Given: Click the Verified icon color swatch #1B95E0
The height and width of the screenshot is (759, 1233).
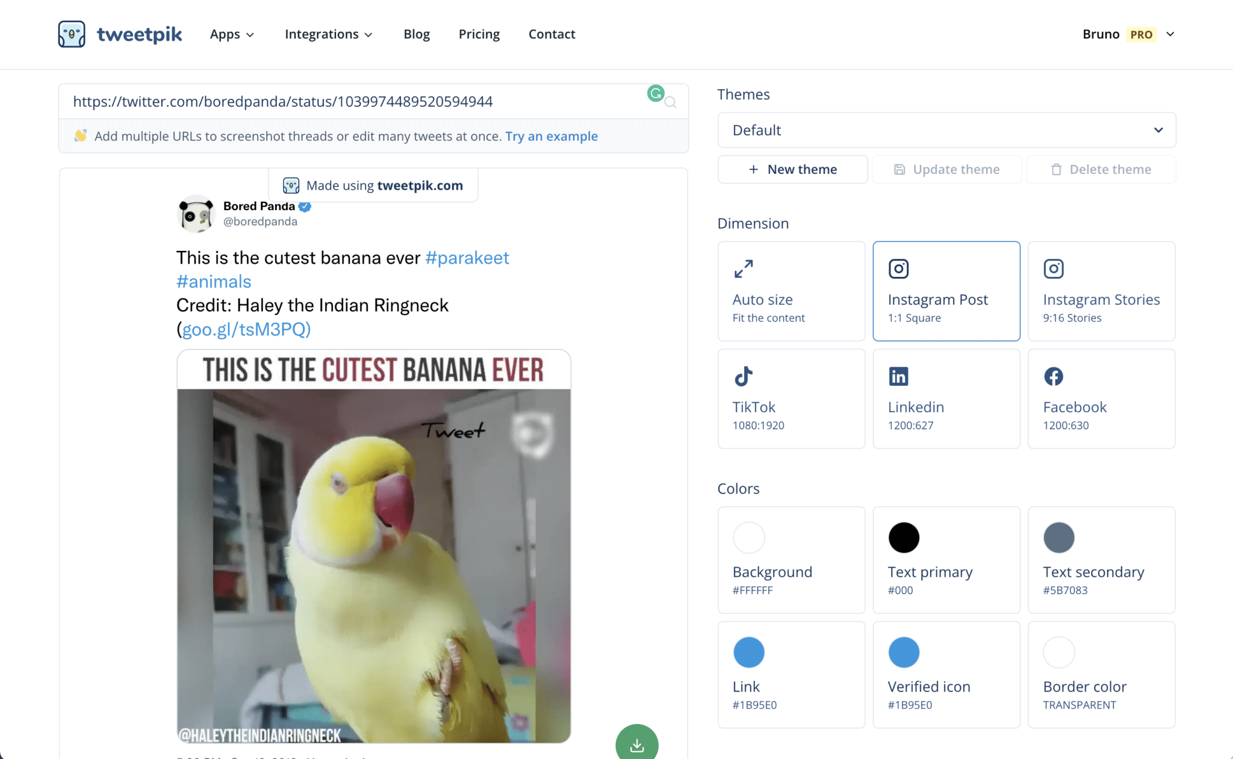Looking at the screenshot, I should pyautogui.click(x=902, y=652).
